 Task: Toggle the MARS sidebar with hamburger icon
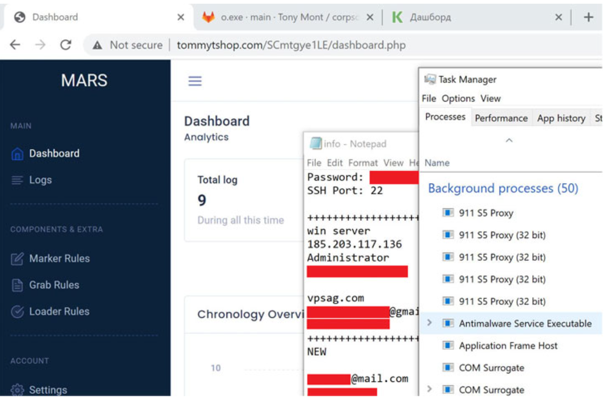point(195,81)
